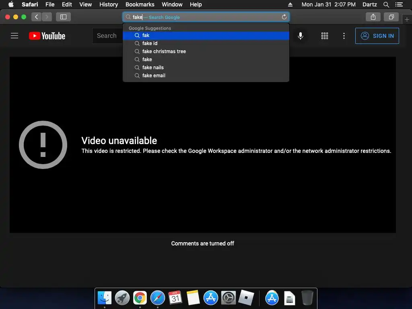This screenshot has width=412, height=309.
Task: Click the video unavailable player area
Action: coord(203,145)
